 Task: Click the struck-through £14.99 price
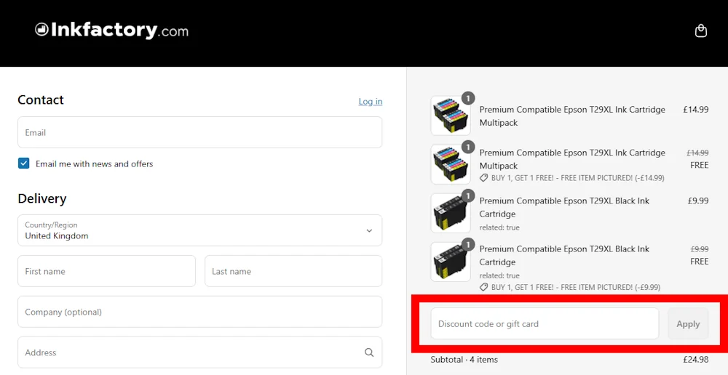tap(697, 153)
